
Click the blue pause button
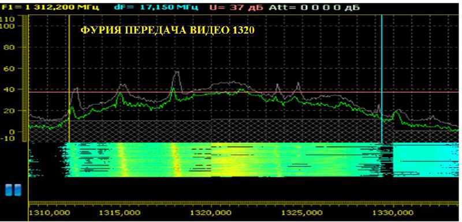pos(13,190)
